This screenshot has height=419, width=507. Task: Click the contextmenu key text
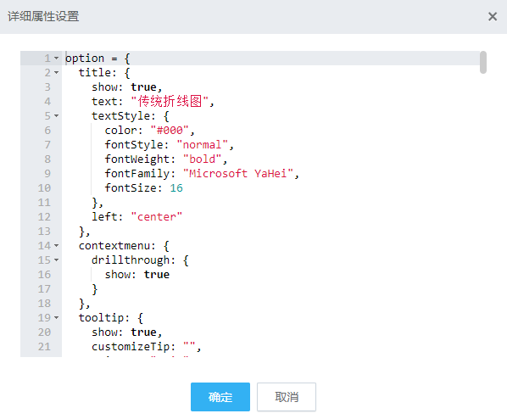tap(114, 246)
